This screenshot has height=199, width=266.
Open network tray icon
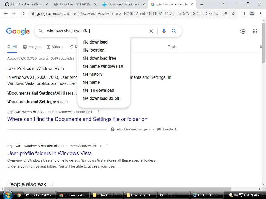pyautogui.click(x=241, y=195)
